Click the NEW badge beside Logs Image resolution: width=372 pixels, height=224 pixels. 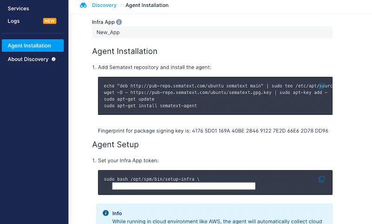[x=50, y=21]
